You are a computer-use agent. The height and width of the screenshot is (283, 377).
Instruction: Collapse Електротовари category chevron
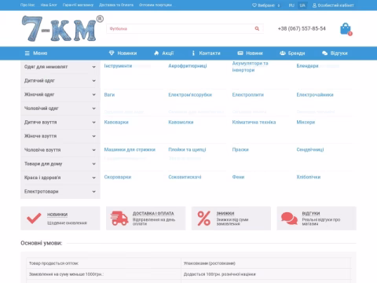tap(93, 192)
